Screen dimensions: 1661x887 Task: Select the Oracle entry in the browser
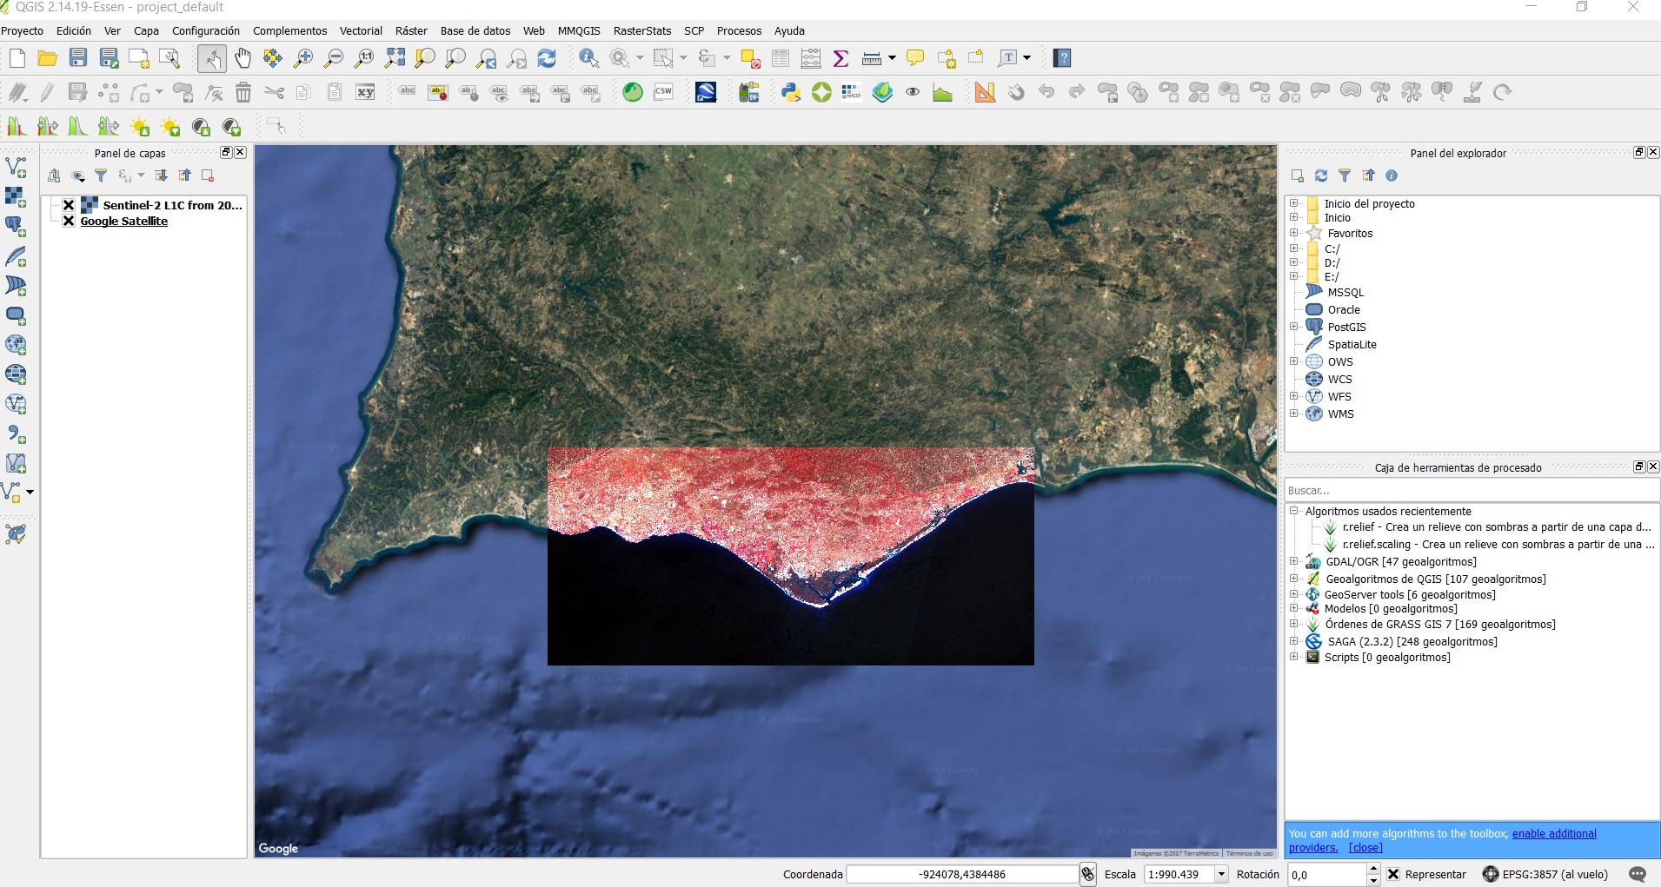tap(1344, 309)
